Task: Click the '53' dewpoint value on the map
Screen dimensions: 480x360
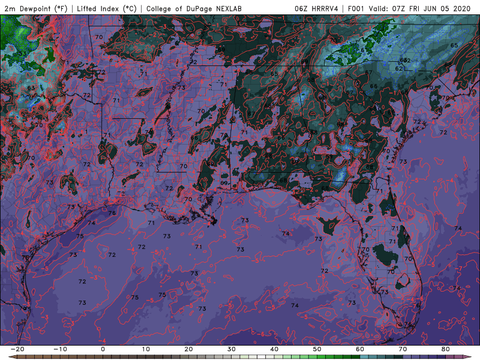Action: tap(22, 53)
